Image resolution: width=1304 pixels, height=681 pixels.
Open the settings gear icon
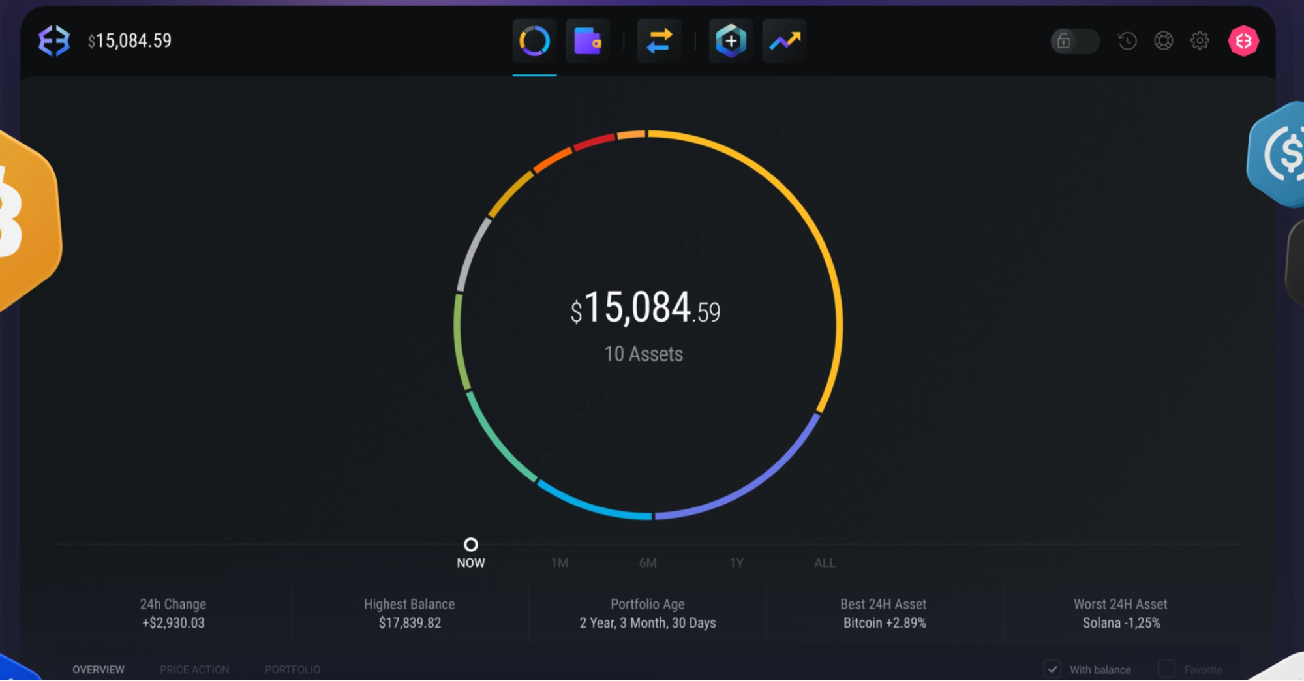coord(1200,41)
